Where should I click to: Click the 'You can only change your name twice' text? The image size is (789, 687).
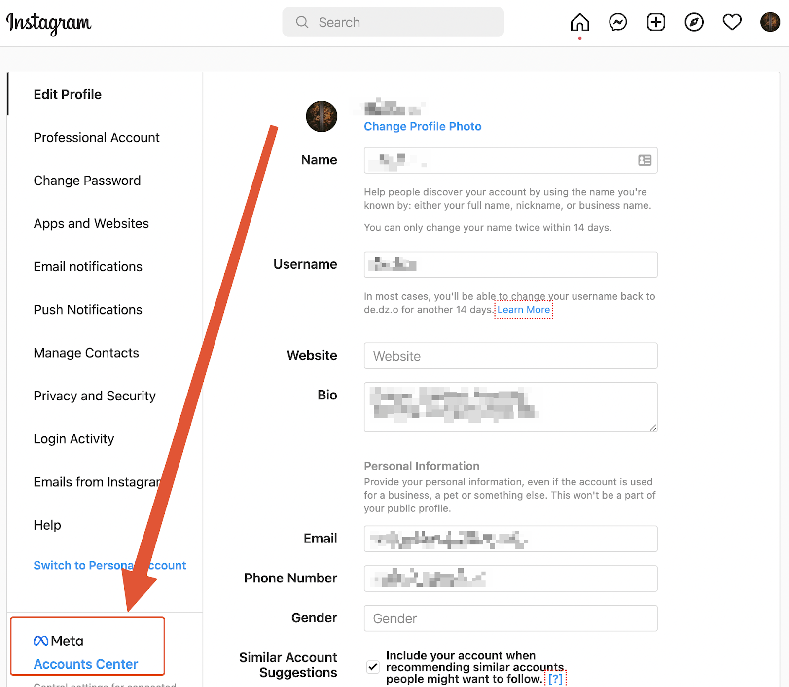488,228
